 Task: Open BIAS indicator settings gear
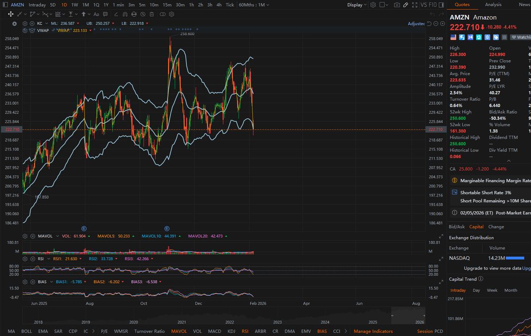[25, 282]
